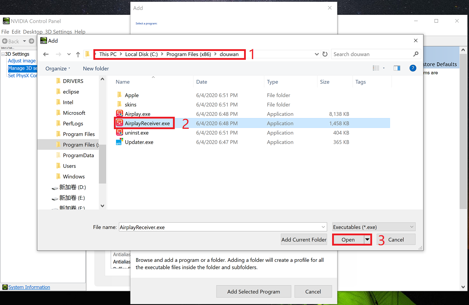469x305 pixels.
Task: Sort files by the Size column header
Action: pyautogui.click(x=325, y=82)
